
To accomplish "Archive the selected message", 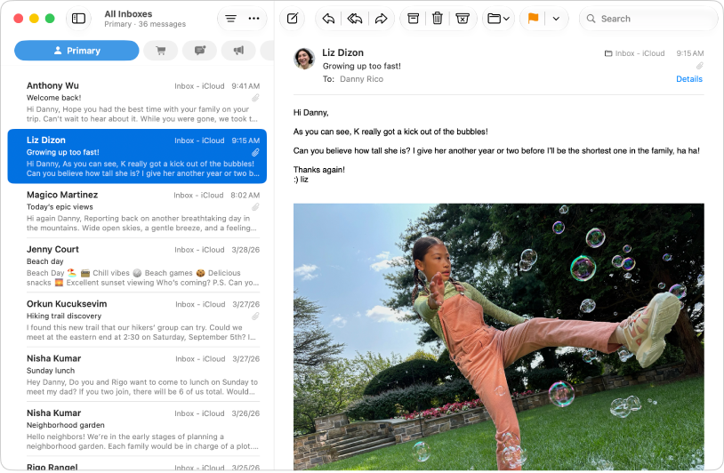I will (414, 19).
